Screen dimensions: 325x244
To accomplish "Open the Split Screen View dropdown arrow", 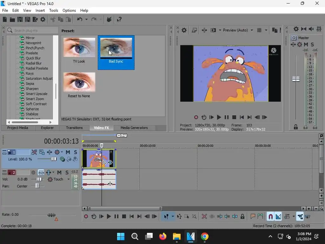I will [220, 30].
